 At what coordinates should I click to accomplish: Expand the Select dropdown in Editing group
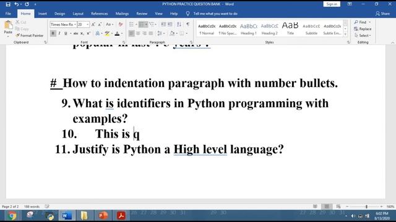click(363, 36)
